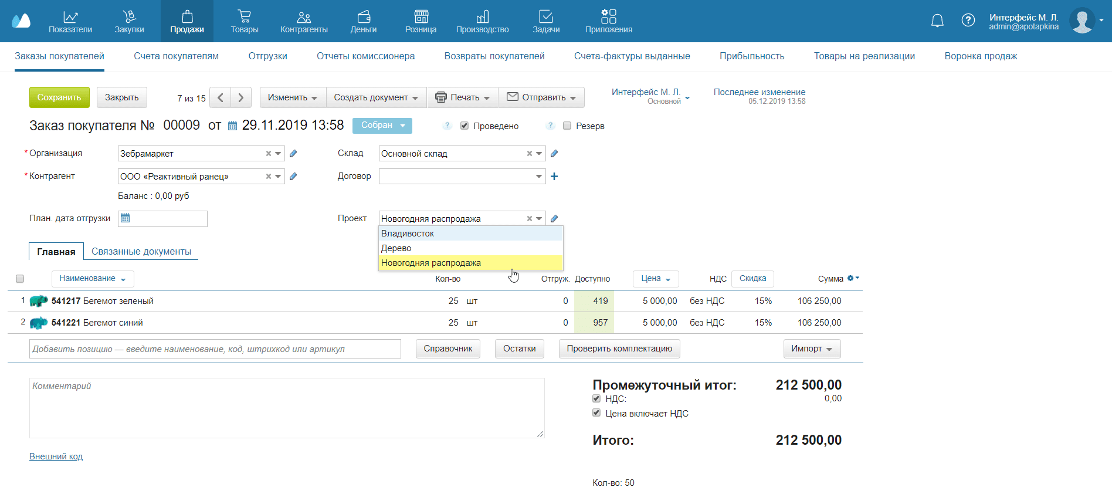Open Счета покупателям submenu
Viewport: 1112px width, 504px height.
pyautogui.click(x=176, y=56)
